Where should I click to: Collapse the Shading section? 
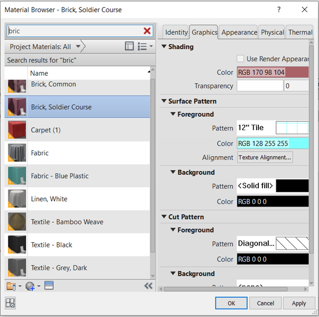tap(164, 46)
